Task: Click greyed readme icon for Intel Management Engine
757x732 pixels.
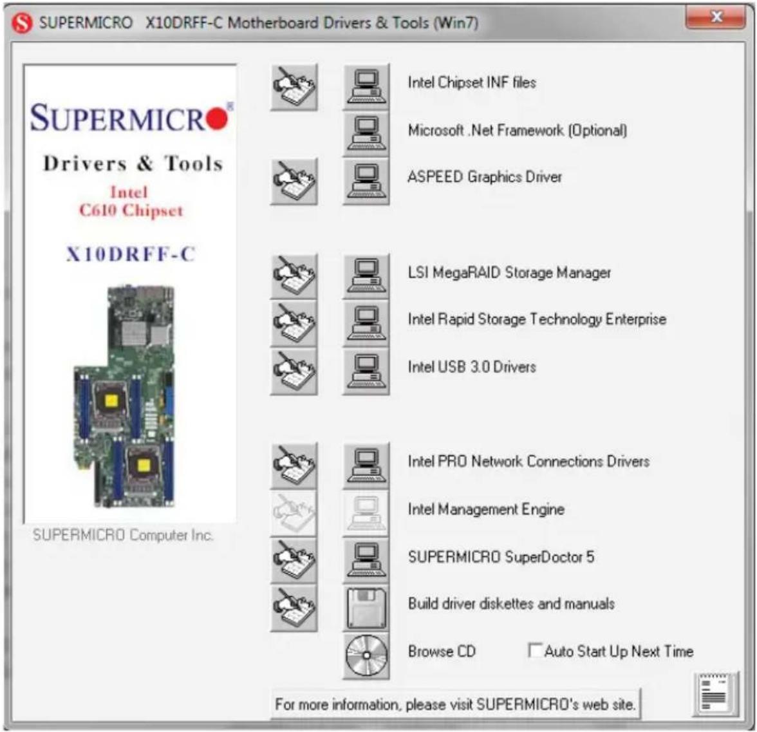Action: pyautogui.click(x=294, y=512)
